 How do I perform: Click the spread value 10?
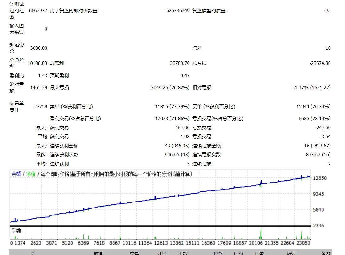328,48
